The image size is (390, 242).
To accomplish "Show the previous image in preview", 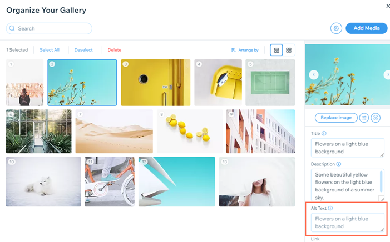I will [x=314, y=75].
